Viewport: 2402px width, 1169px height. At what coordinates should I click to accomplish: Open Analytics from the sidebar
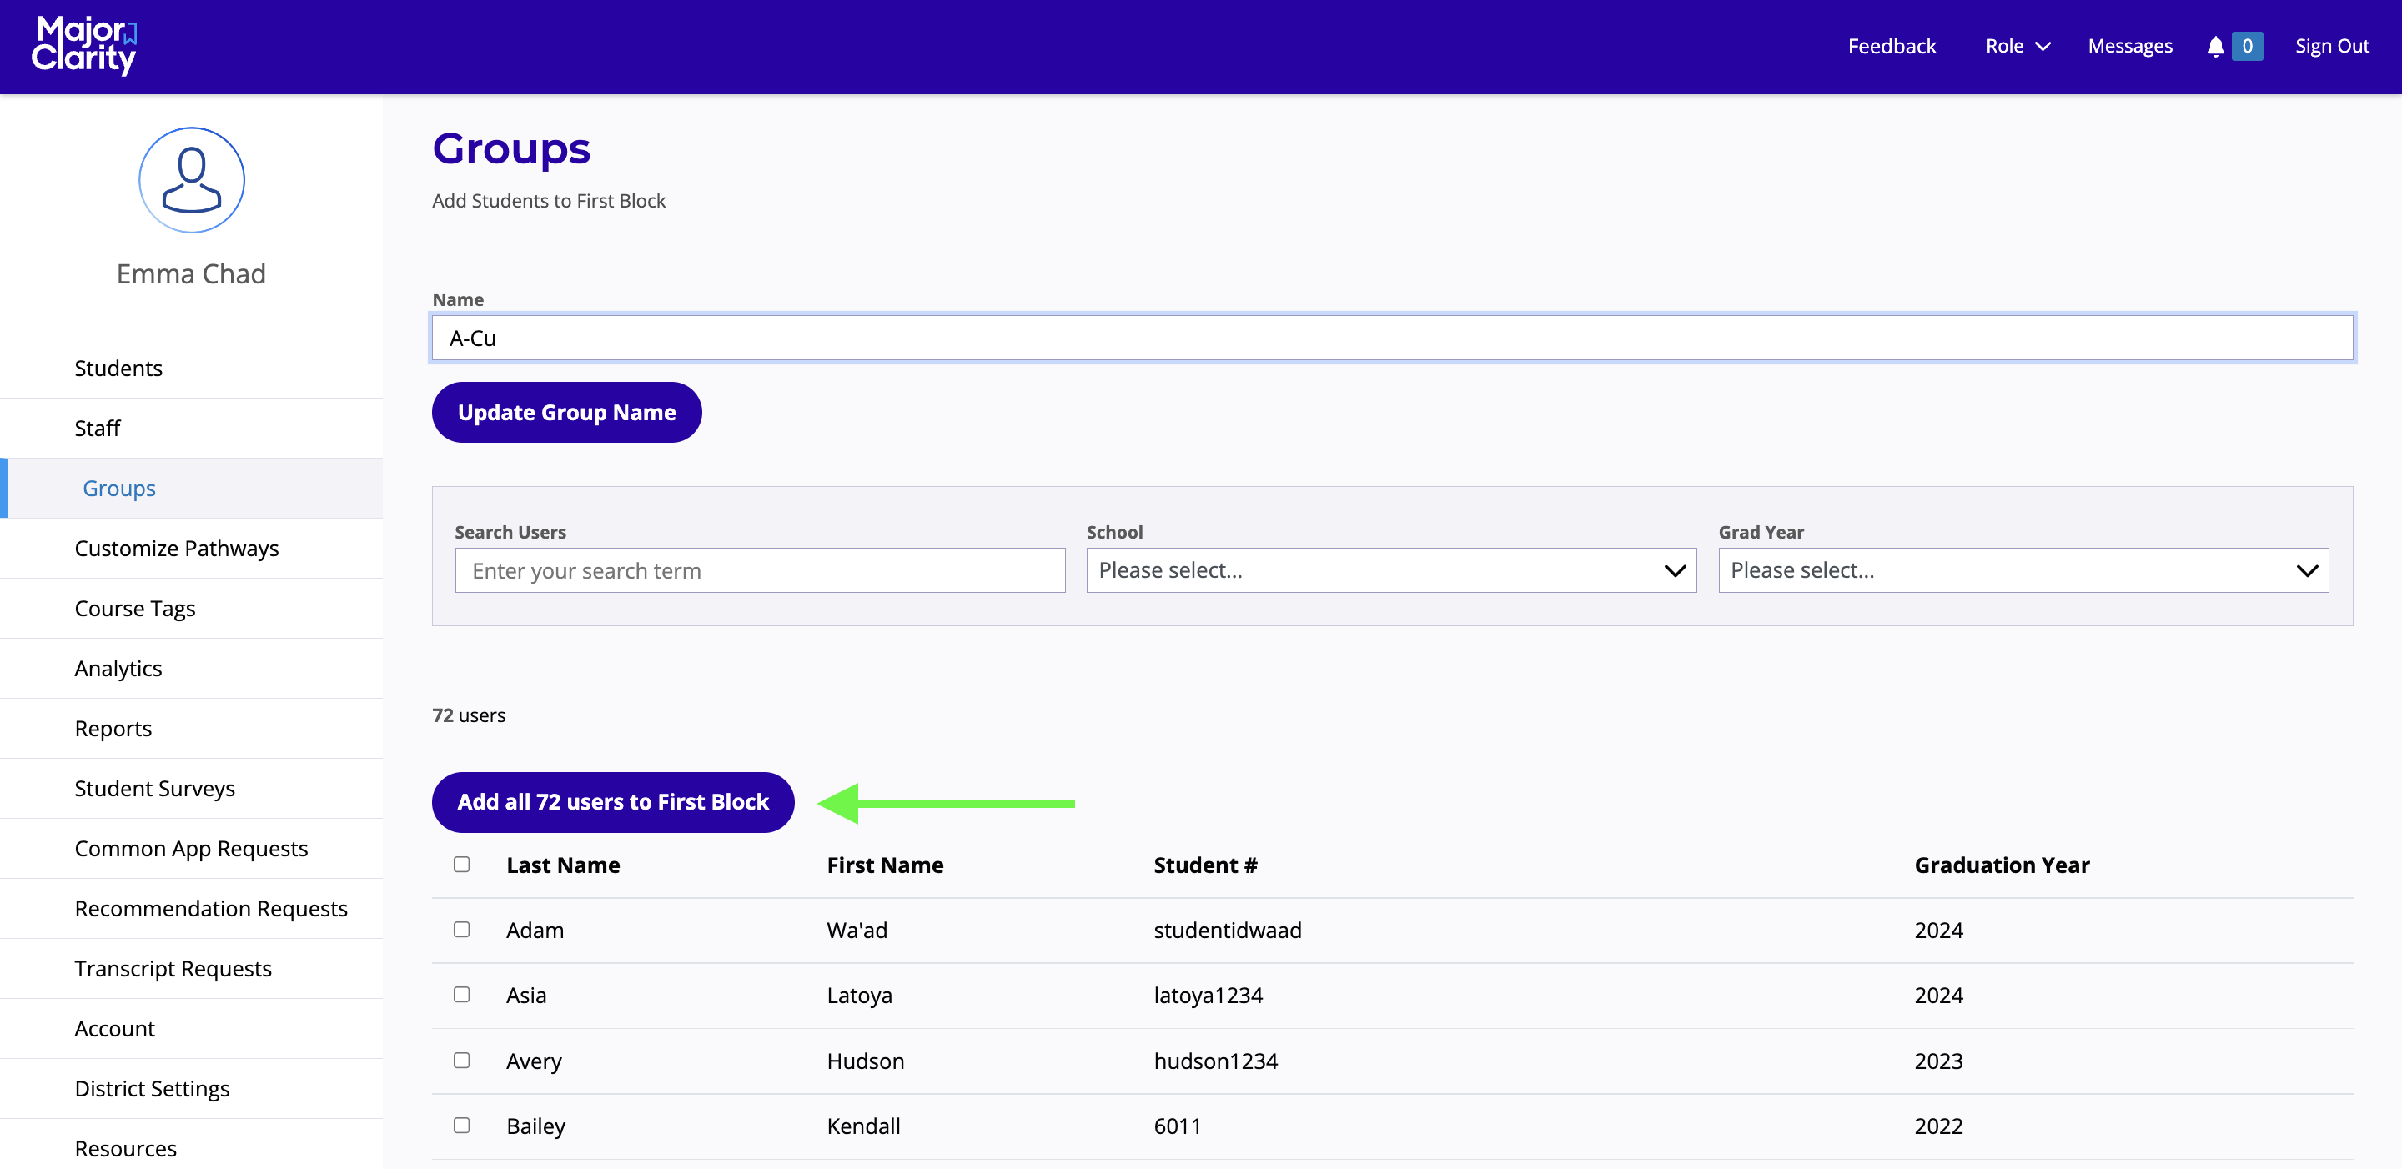118,669
